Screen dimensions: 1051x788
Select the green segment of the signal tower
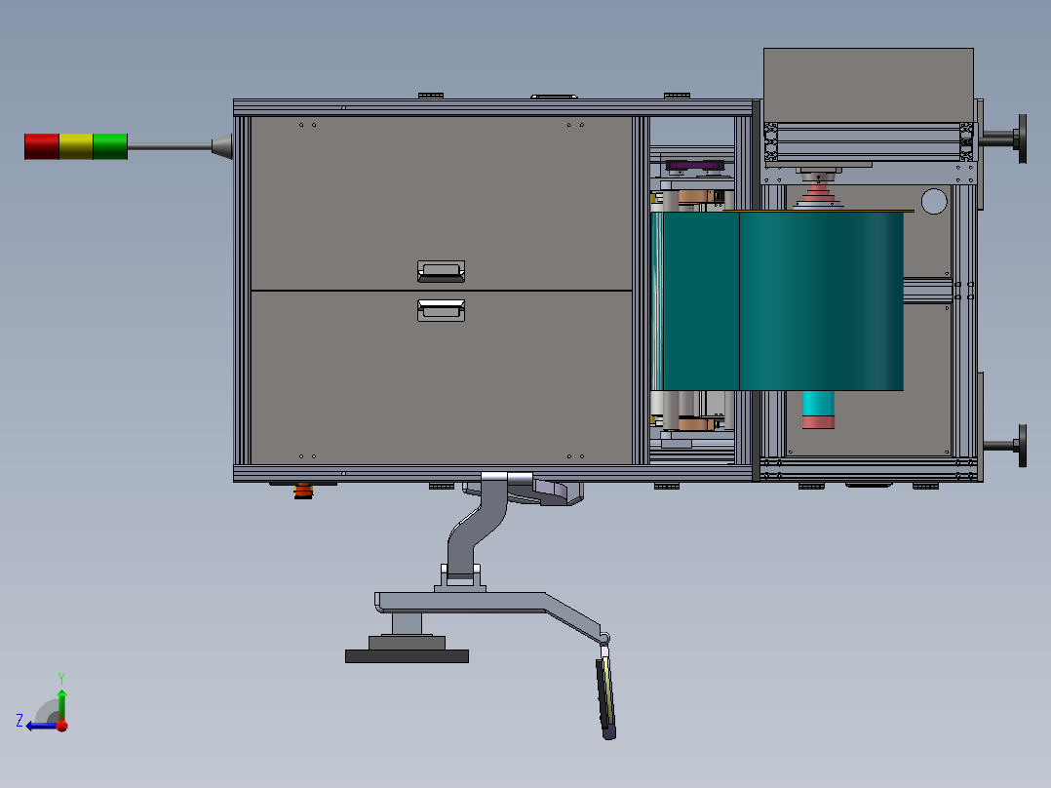(x=110, y=147)
